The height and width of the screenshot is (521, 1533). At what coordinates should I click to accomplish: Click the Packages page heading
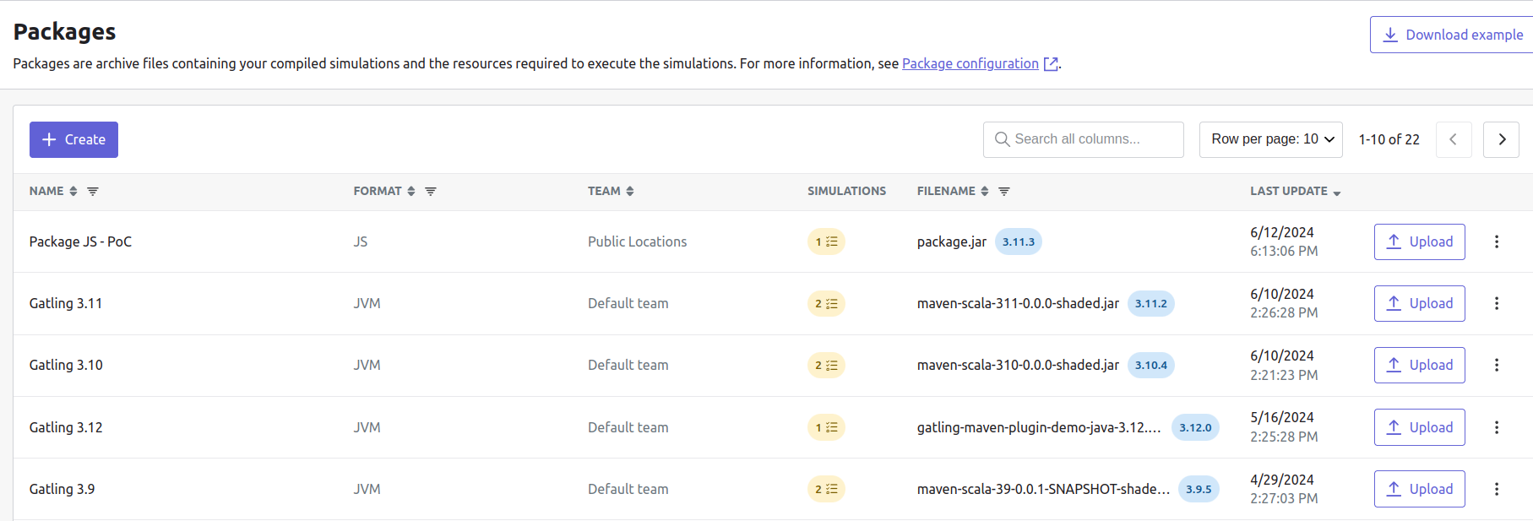coord(64,31)
